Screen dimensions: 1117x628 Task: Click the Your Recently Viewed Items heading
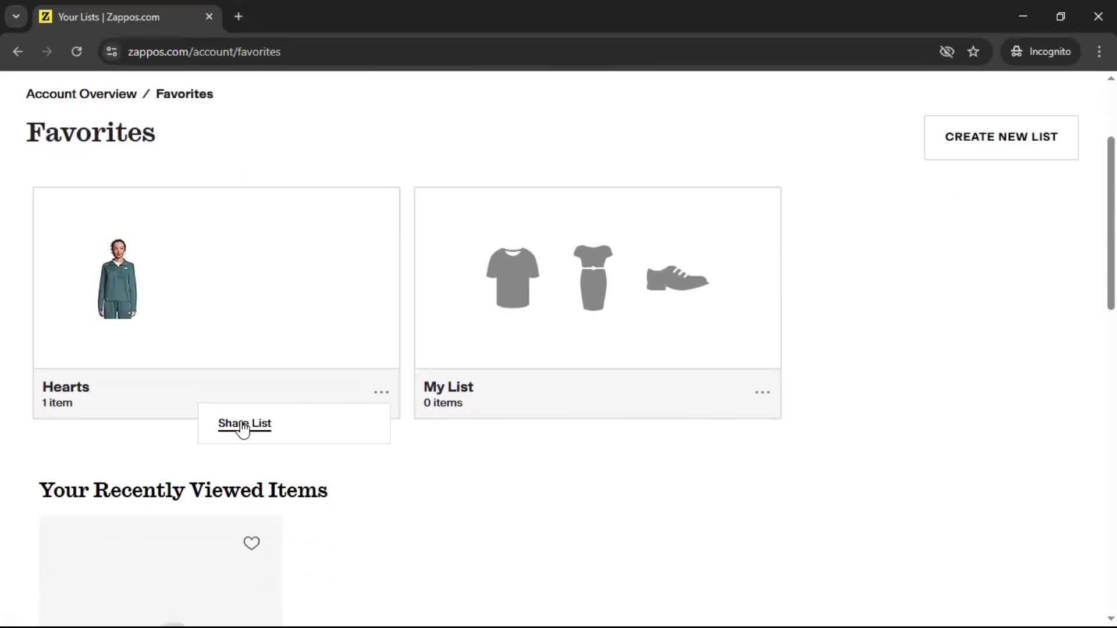coord(183,490)
